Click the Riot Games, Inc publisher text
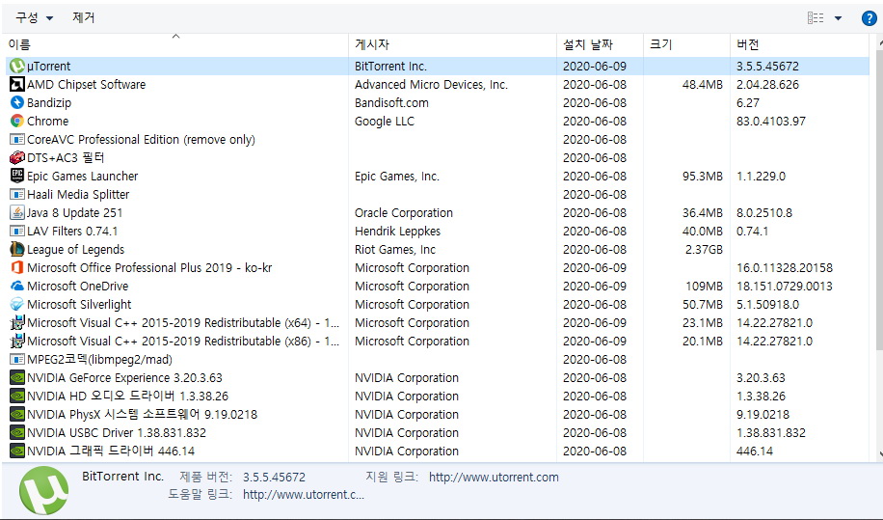Image resolution: width=883 pixels, height=520 pixels. (395, 250)
